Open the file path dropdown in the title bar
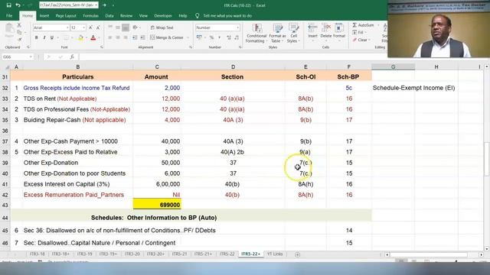 pos(96,5)
